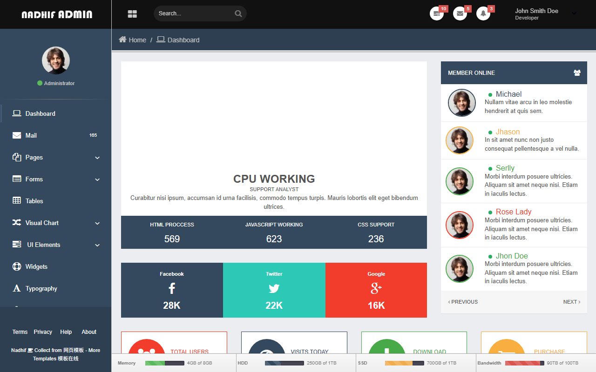Click the Widgets lifebuoy icon in sidebar

pyautogui.click(x=17, y=266)
